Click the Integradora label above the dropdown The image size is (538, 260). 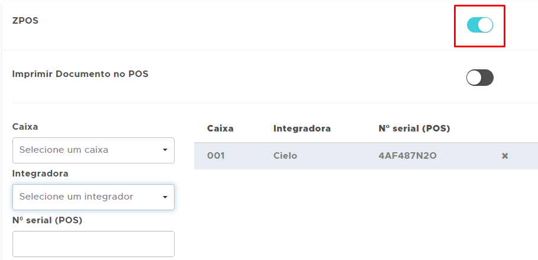40,174
